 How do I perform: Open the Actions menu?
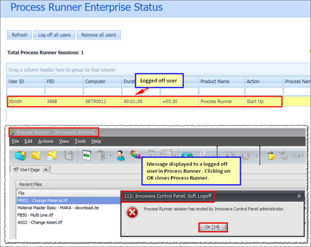46,142
